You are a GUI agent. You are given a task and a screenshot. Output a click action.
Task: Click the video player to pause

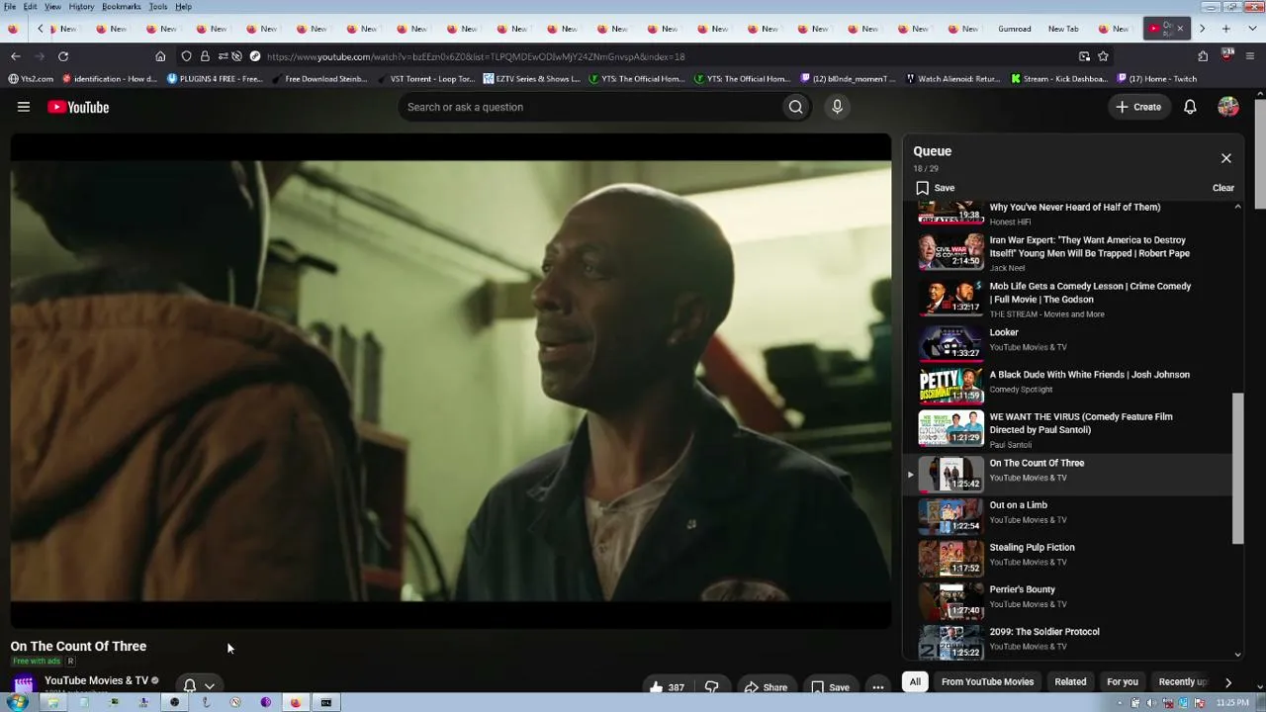coord(451,381)
